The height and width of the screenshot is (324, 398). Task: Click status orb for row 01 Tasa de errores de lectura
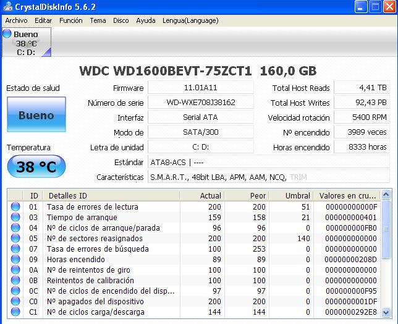(15, 207)
